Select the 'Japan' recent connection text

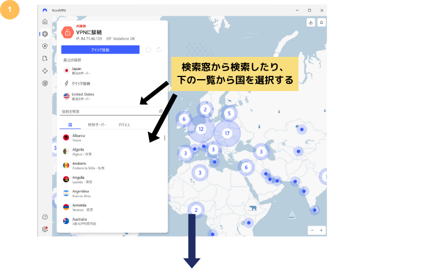[76, 69]
